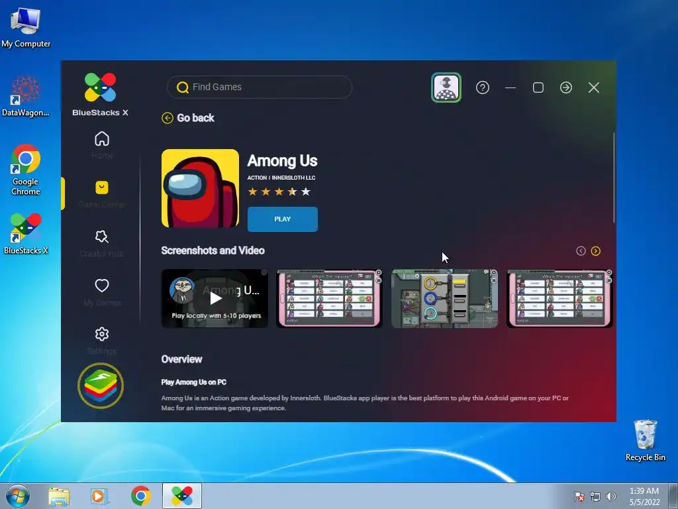Click the network tray icon
This screenshot has height=509, width=678.
[595, 496]
